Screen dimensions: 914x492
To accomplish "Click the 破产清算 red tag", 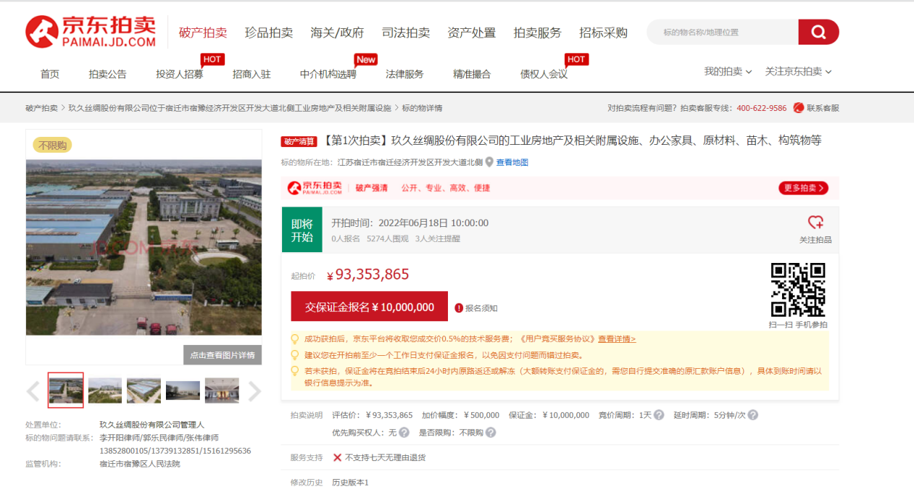I will 299,141.
